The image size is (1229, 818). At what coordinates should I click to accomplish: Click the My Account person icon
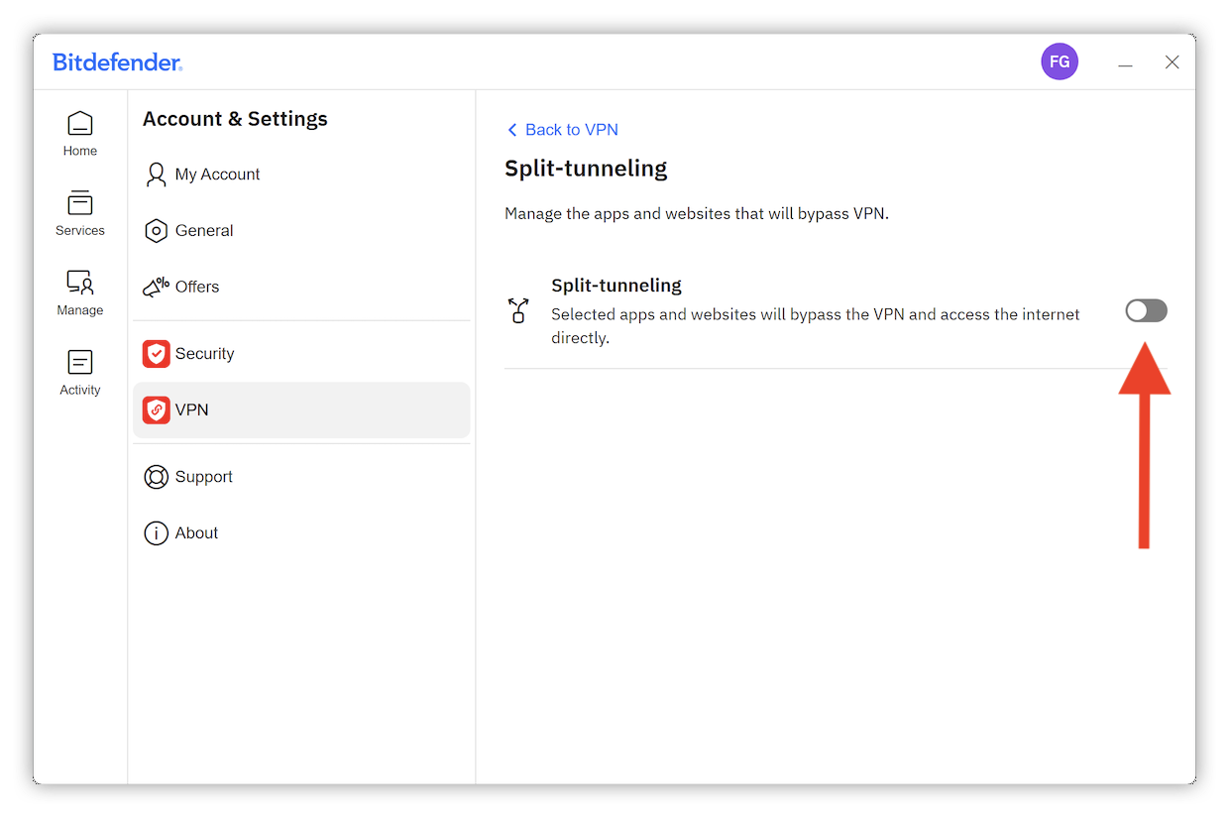[x=156, y=175]
